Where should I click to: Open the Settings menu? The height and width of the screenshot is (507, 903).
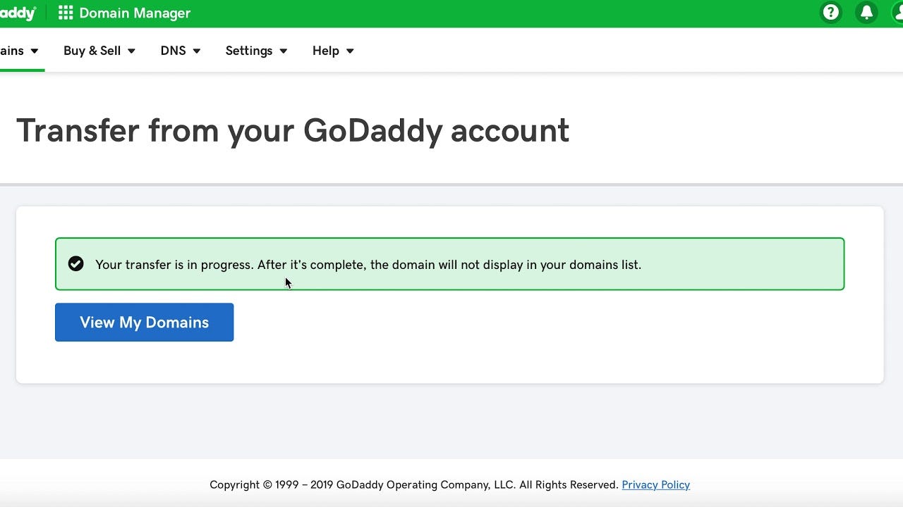click(256, 51)
